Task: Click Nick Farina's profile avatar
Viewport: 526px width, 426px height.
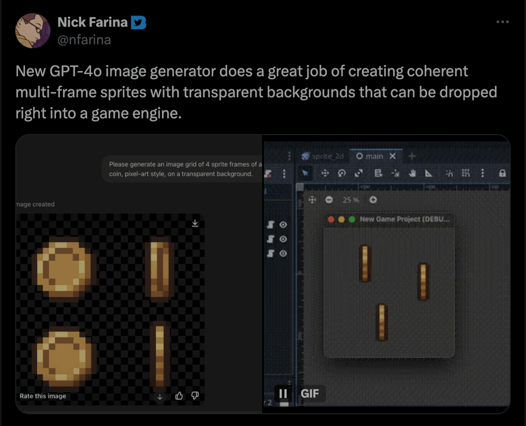Action: pos(33,31)
